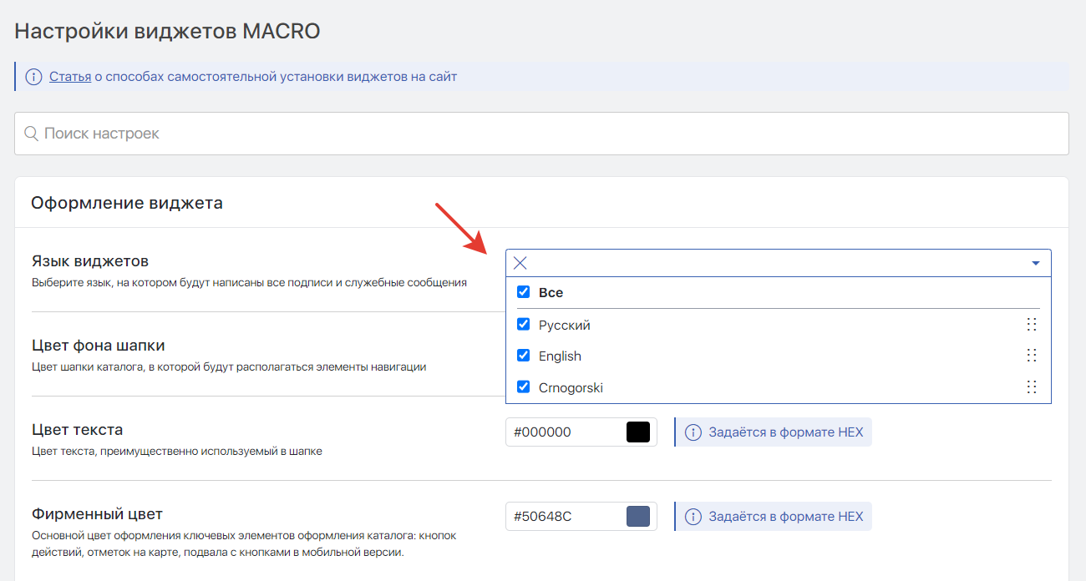The width and height of the screenshot is (1086, 581).
Task: Open the black text color swatch
Action: [638, 432]
